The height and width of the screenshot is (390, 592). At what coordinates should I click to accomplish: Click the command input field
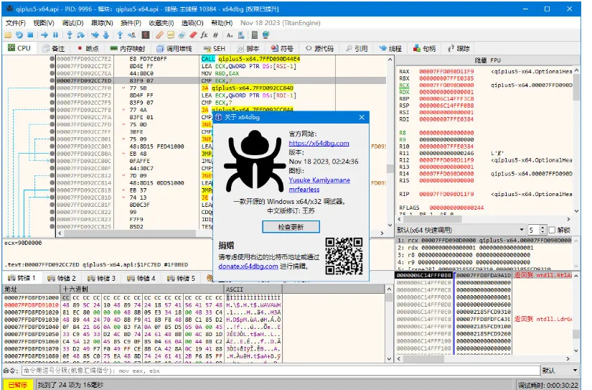pyautogui.click(x=281, y=371)
